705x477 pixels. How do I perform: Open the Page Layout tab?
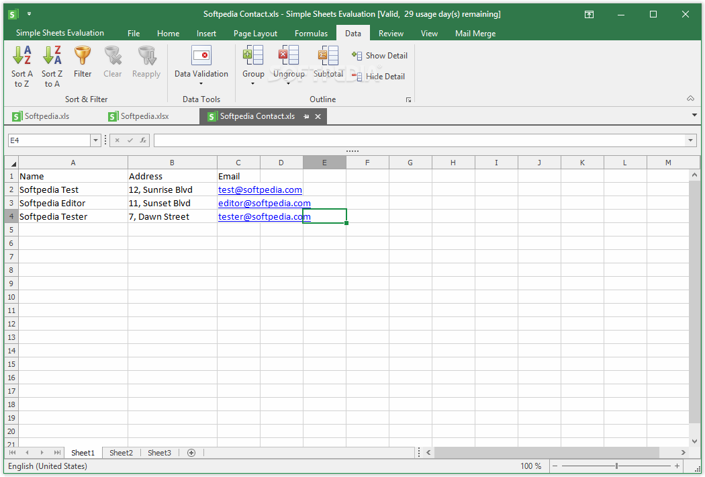(255, 34)
